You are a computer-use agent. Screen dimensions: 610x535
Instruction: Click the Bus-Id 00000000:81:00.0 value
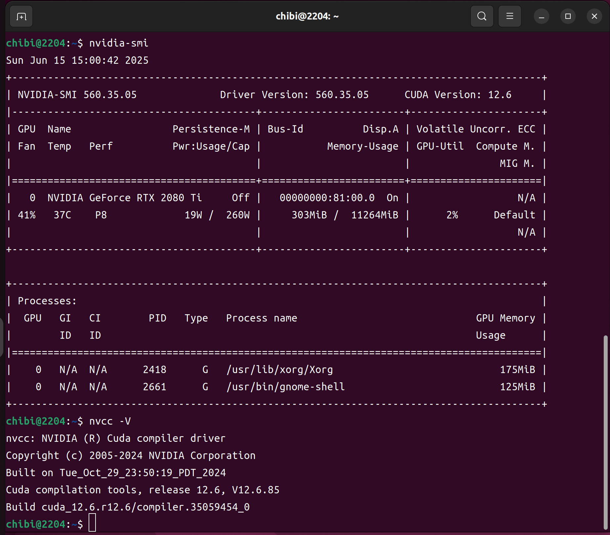point(327,198)
